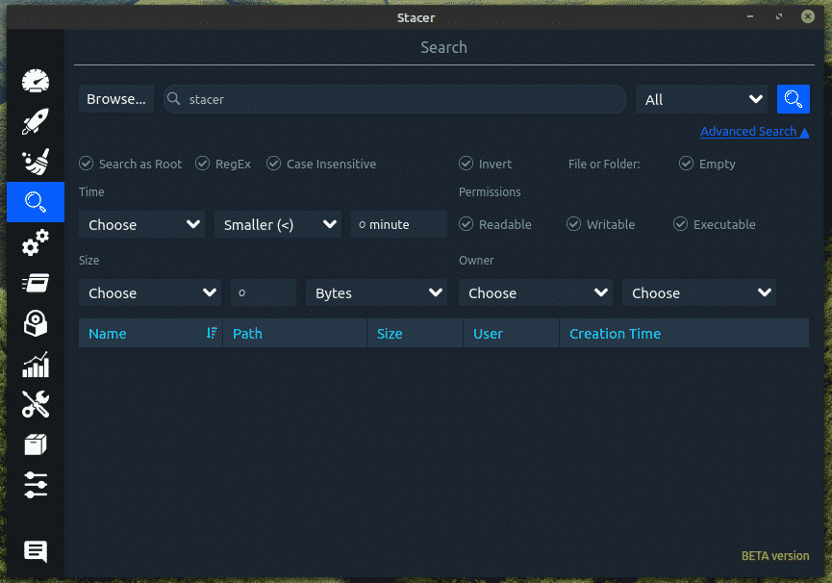Open the Settings sliders page
The width and height of the screenshot is (832, 583).
click(x=36, y=485)
